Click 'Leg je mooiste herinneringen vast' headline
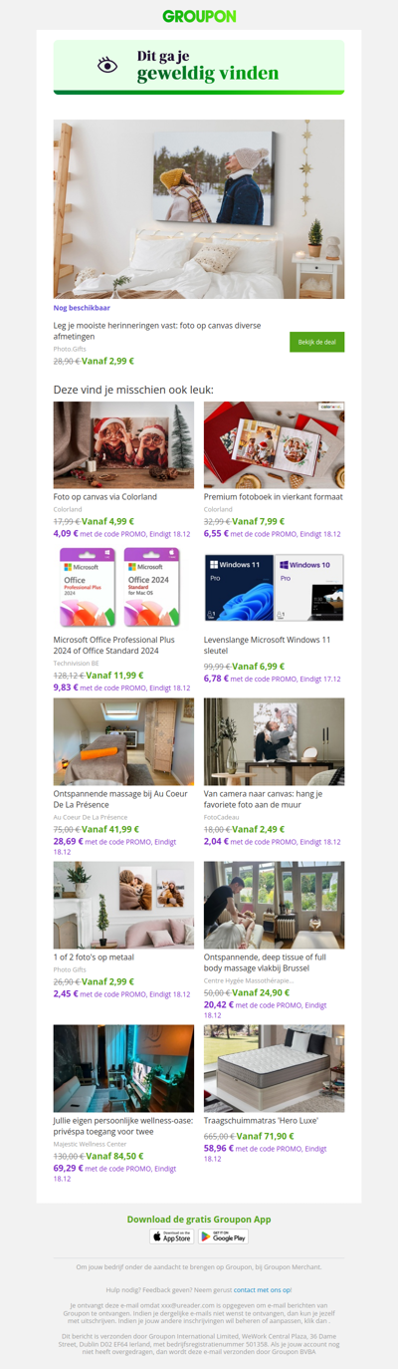This screenshot has height=1369, width=398. coord(157,332)
